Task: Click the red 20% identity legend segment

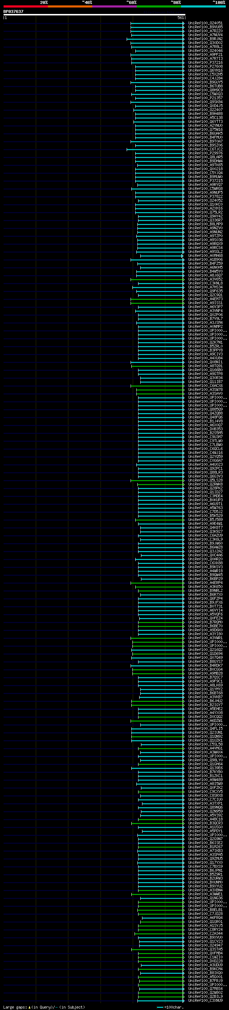Action: coord(25,6)
